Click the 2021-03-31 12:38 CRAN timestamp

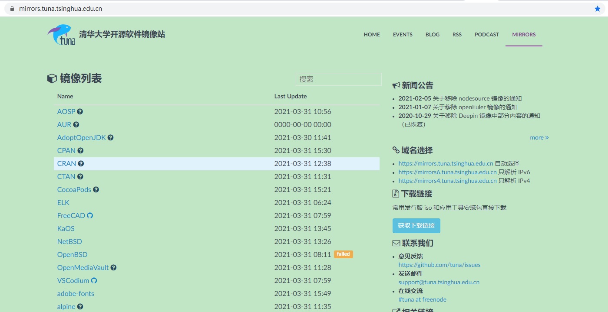point(303,163)
